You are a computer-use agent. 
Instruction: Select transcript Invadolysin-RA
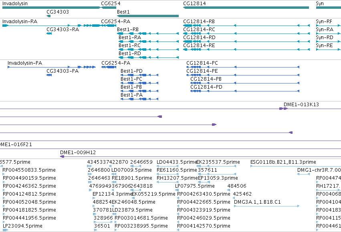52,26
